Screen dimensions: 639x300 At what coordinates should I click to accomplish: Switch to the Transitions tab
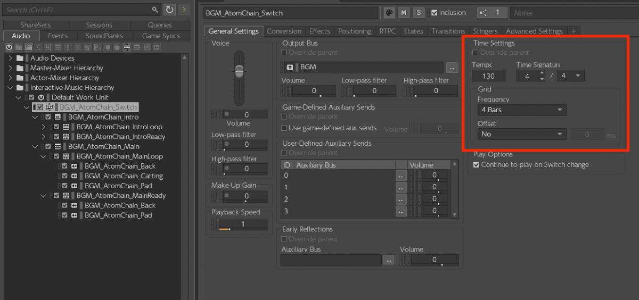[448, 31]
